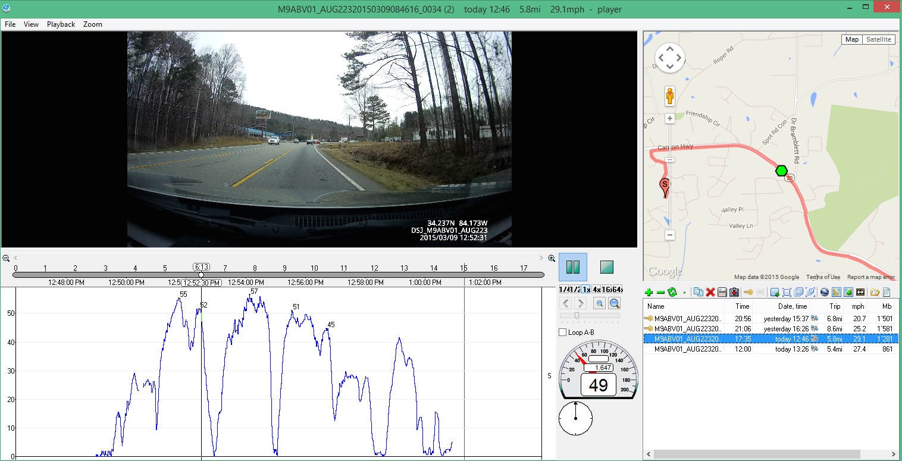Viewport: 902px width, 461px height.
Task: Switch map to Satellite view
Action: tap(878, 39)
